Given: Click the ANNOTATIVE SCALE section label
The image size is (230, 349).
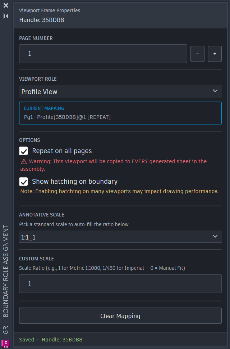Looking at the screenshot, I should coord(42,215).
